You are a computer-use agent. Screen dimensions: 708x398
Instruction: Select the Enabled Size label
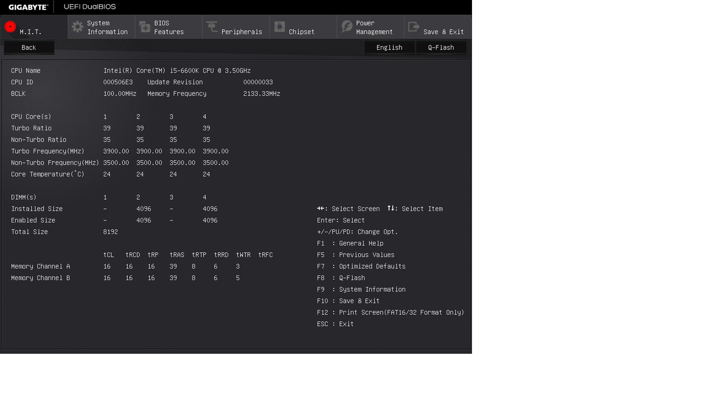33,221
